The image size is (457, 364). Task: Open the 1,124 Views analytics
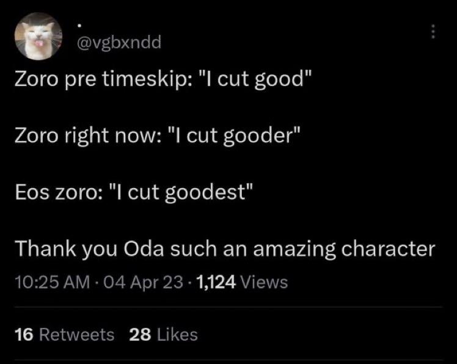point(242,282)
